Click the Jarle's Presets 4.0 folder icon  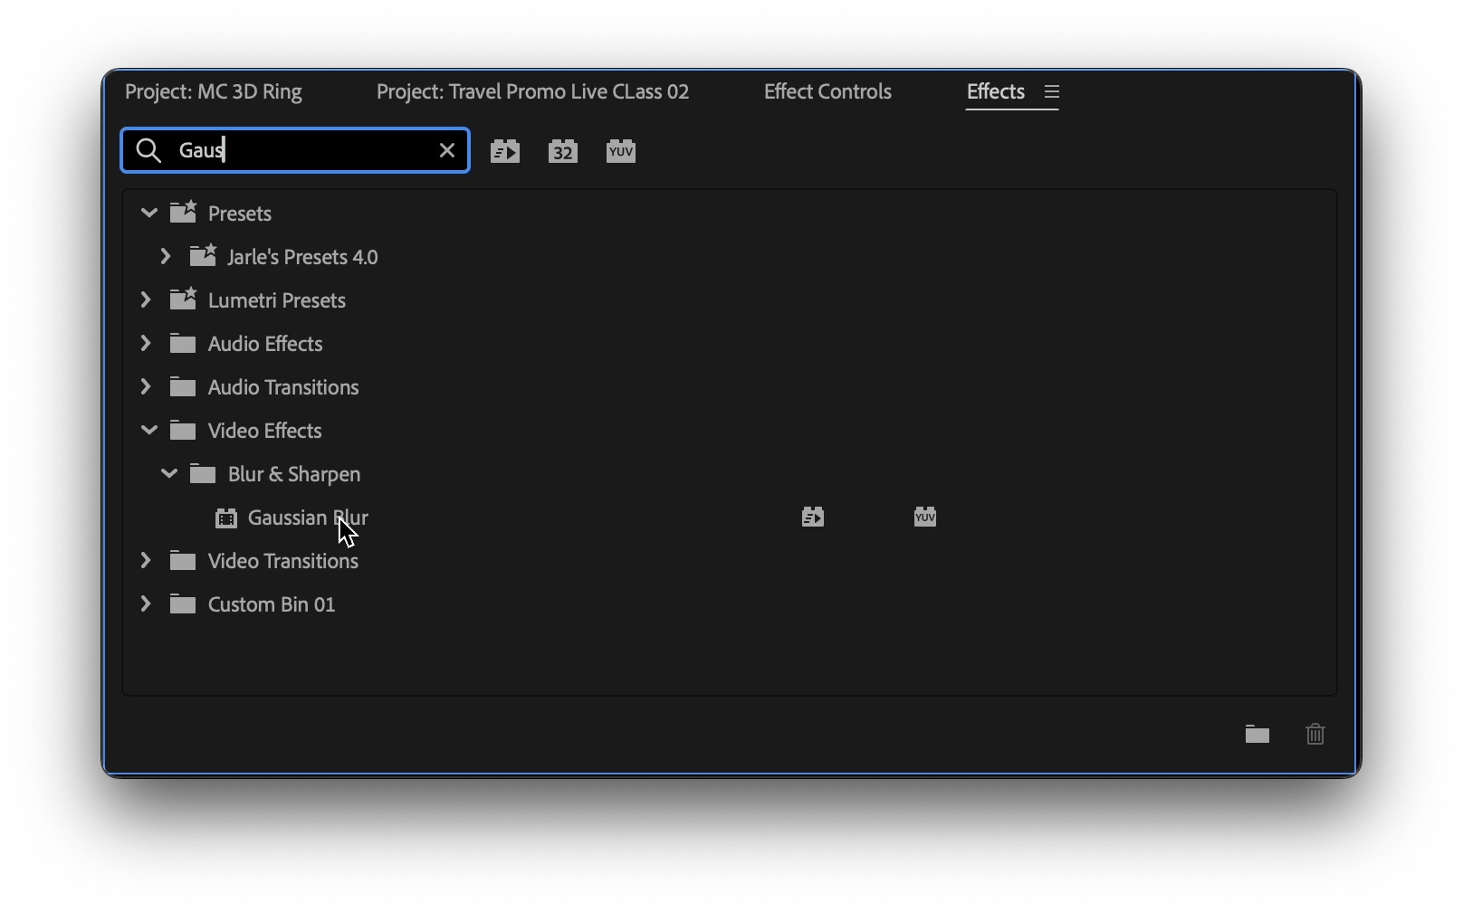coord(203,256)
